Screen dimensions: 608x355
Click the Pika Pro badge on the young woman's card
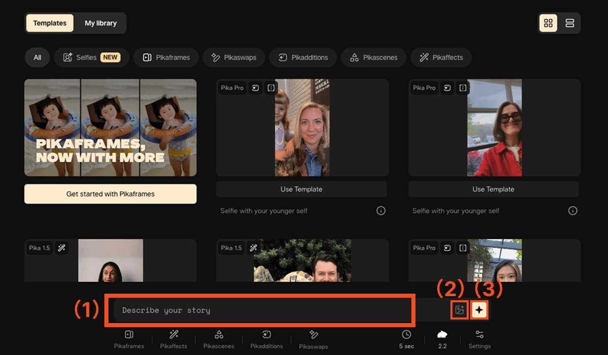[x=424, y=248]
